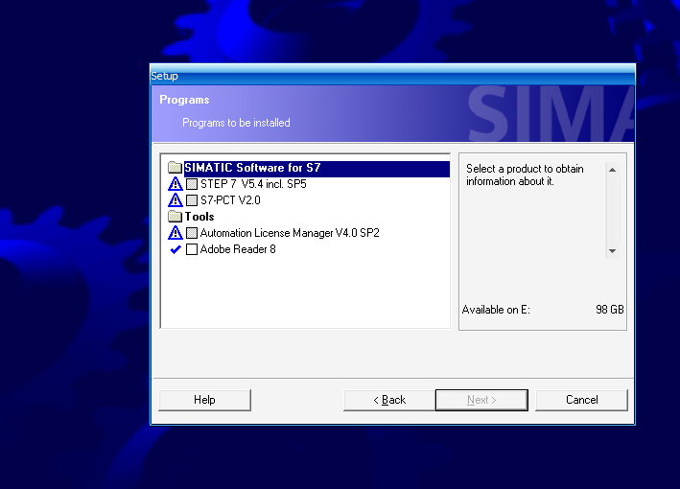The width and height of the screenshot is (680, 489).
Task: Enable the STEP 7 V5.4 checkbox
Action: pos(192,184)
